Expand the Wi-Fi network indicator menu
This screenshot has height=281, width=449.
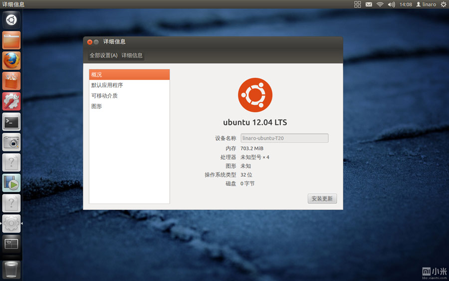click(x=380, y=4)
